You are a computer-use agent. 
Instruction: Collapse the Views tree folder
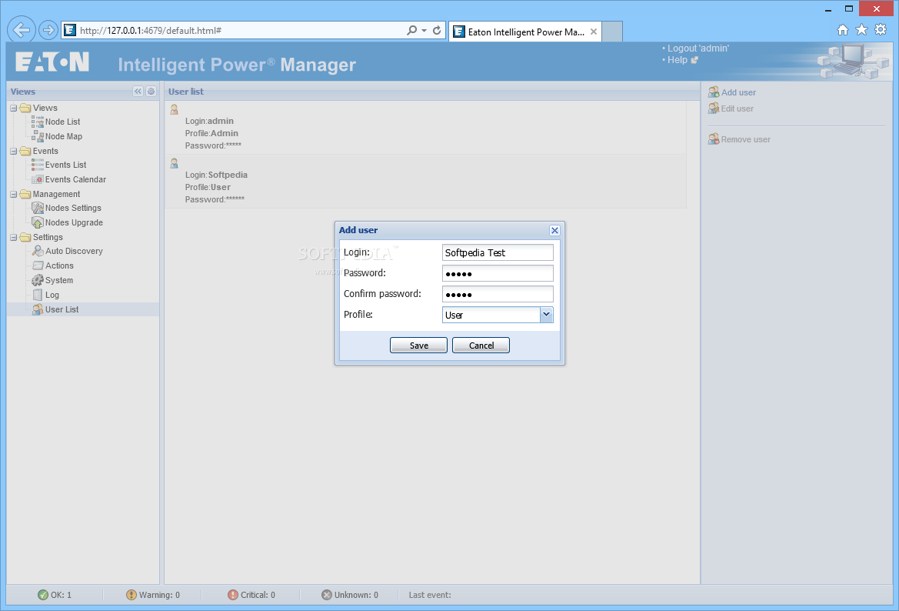[x=13, y=108]
